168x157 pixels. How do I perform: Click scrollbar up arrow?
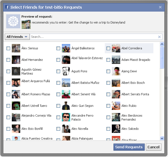click(x=162, y=44)
